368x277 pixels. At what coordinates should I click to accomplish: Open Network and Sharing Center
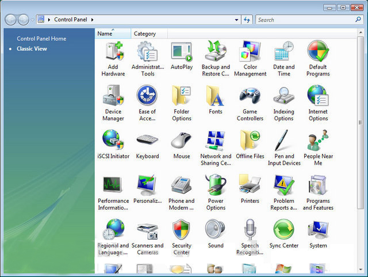pyautogui.click(x=216, y=148)
